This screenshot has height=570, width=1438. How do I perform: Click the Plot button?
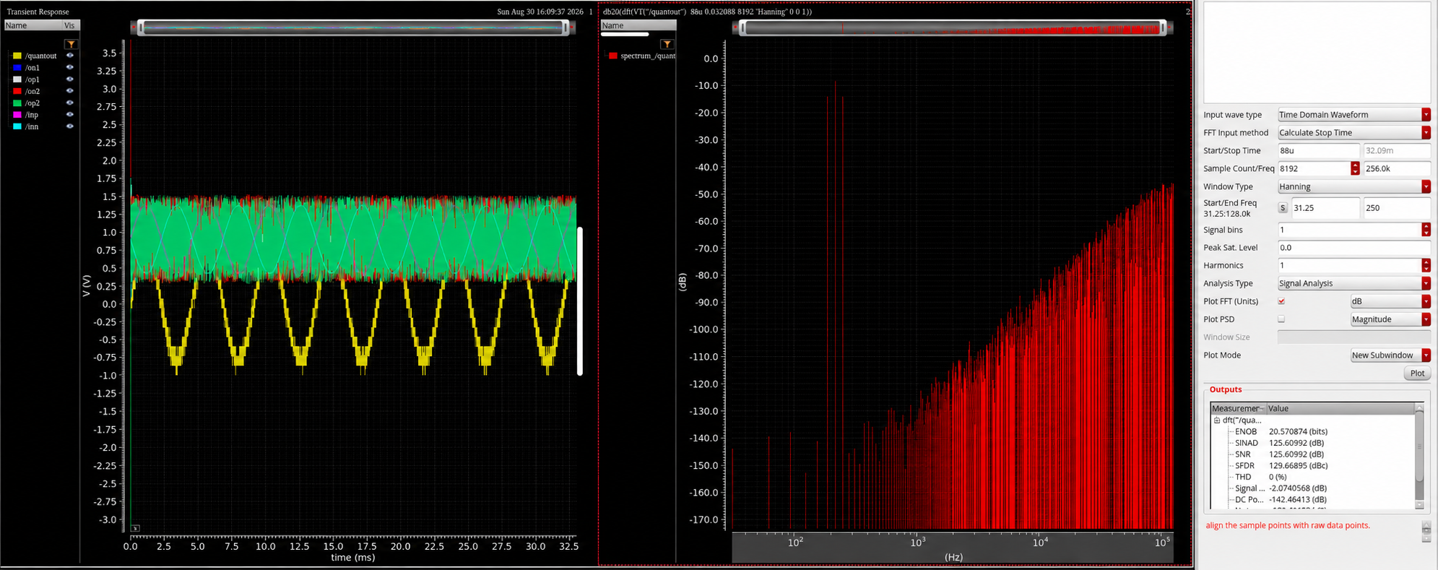coord(1417,373)
